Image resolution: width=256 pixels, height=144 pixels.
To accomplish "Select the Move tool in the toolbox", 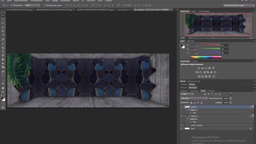I will [x=3, y=15].
